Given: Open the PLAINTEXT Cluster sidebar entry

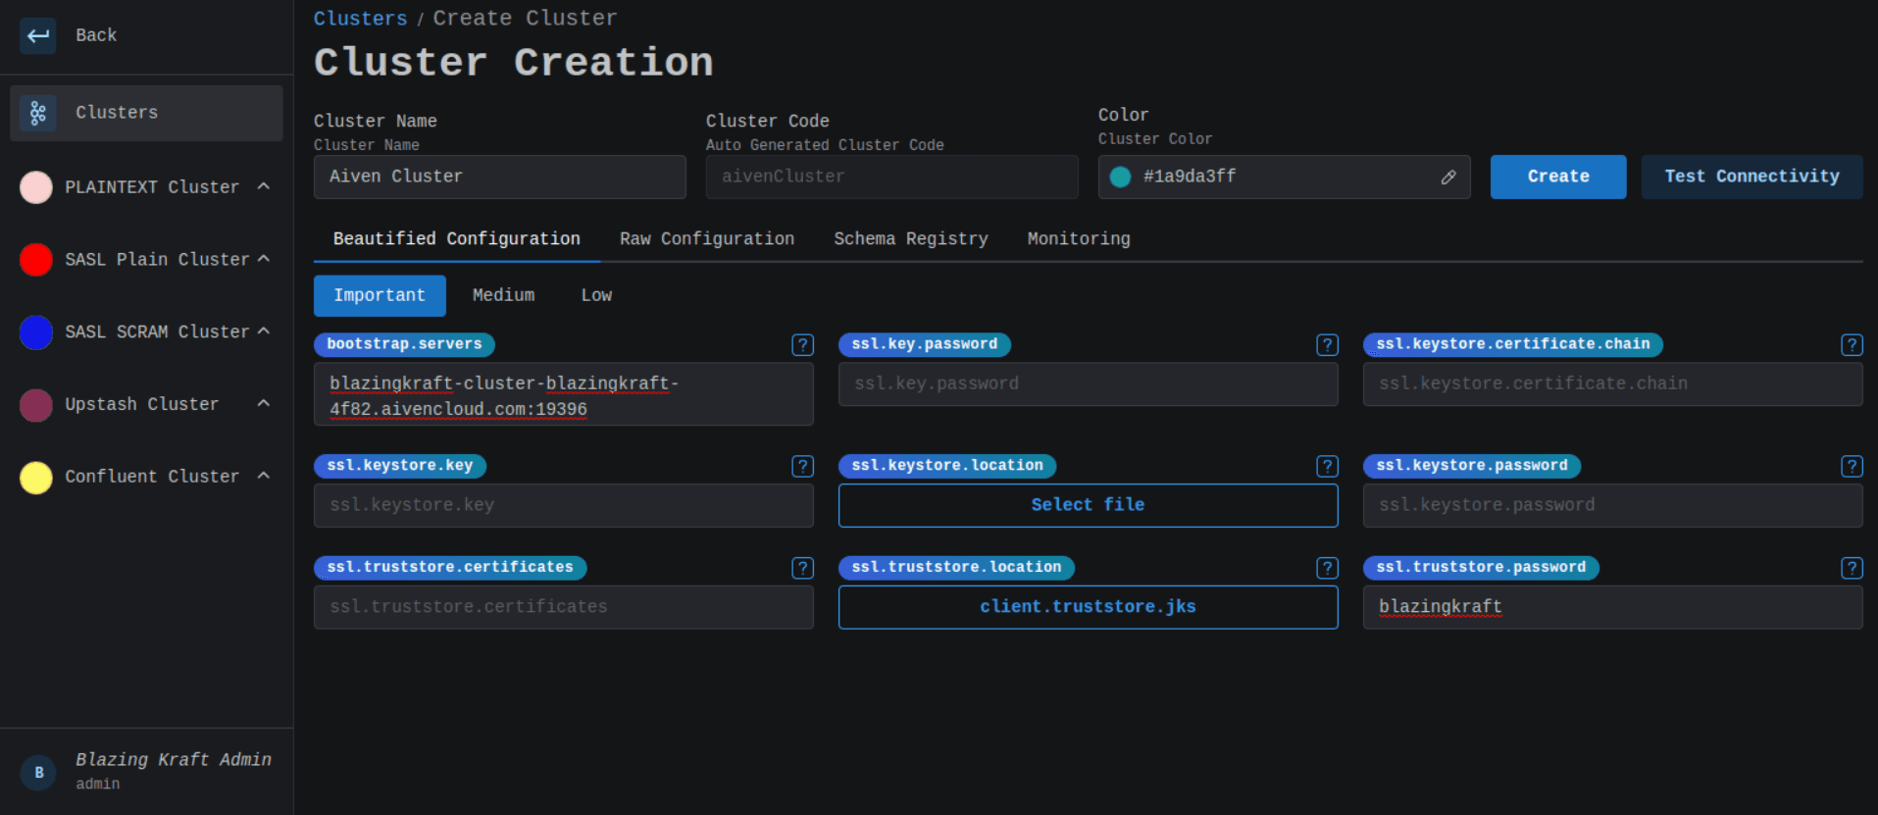Looking at the screenshot, I should coord(146,186).
